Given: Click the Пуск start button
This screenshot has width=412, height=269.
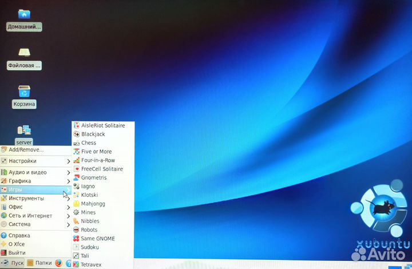Looking at the screenshot, I should 13,263.
